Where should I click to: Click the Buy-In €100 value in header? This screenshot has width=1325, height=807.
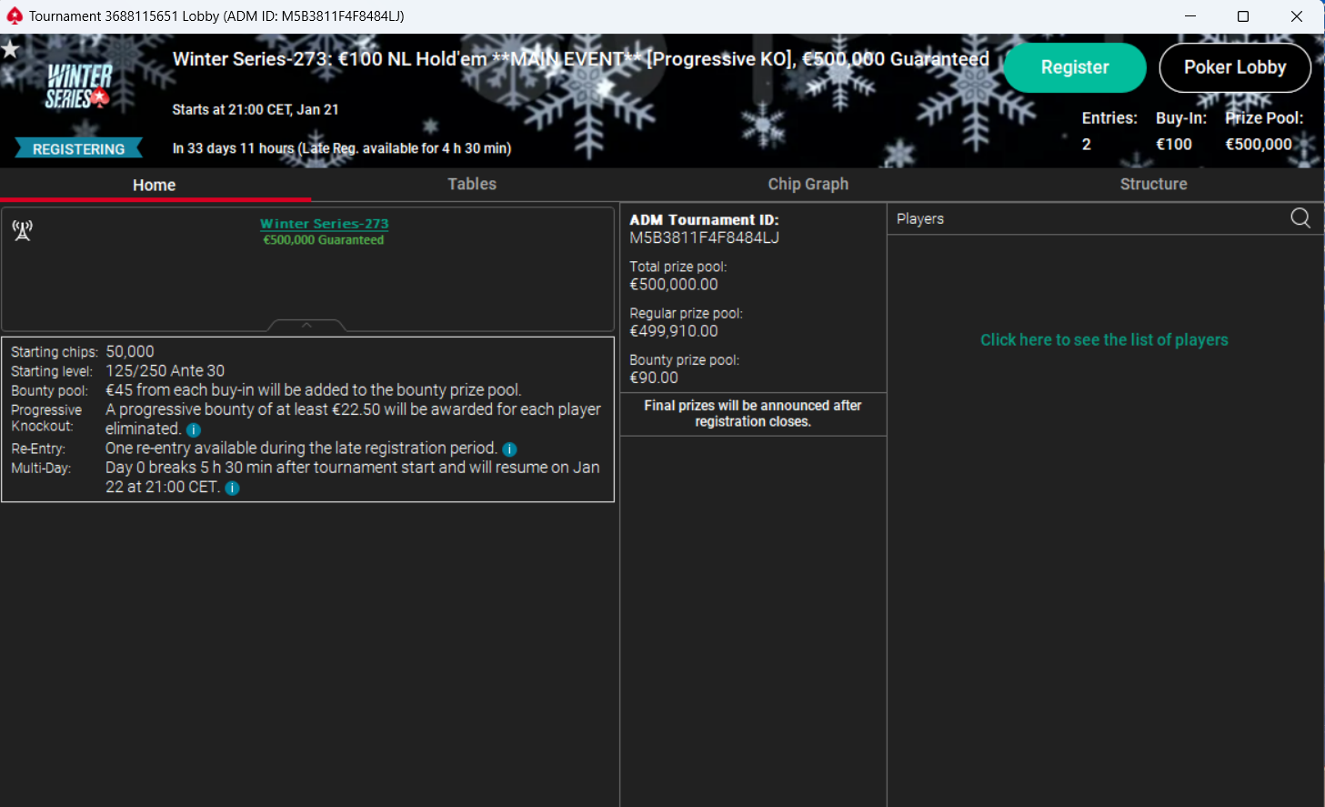pyautogui.click(x=1174, y=144)
